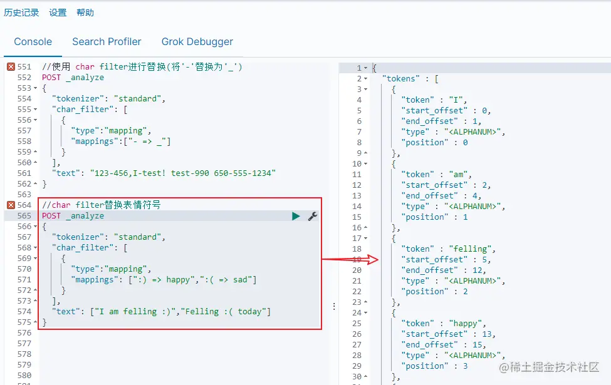Click the comment text on line 551
Viewport: 611px width, 385px height.
142,67
